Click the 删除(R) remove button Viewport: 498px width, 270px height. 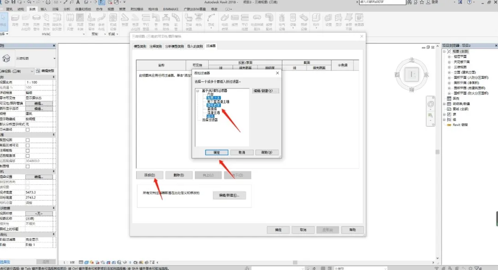point(179,175)
